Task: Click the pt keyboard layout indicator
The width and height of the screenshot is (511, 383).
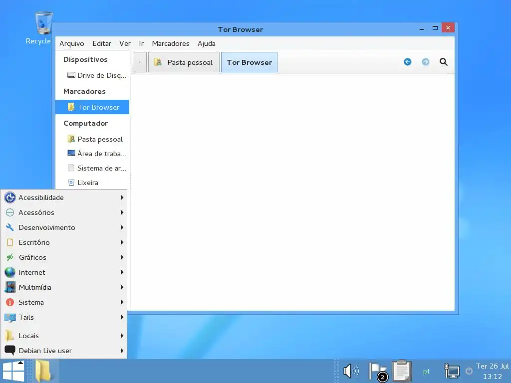Action: [x=426, y=371]
